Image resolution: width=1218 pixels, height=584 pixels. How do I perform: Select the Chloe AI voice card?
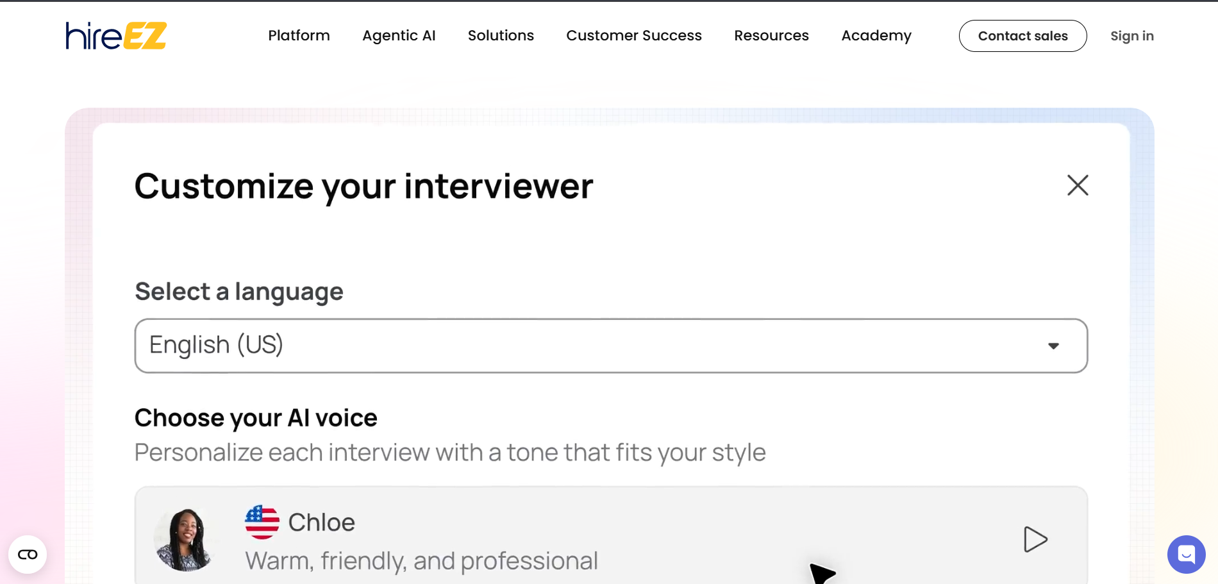[577, 538]
